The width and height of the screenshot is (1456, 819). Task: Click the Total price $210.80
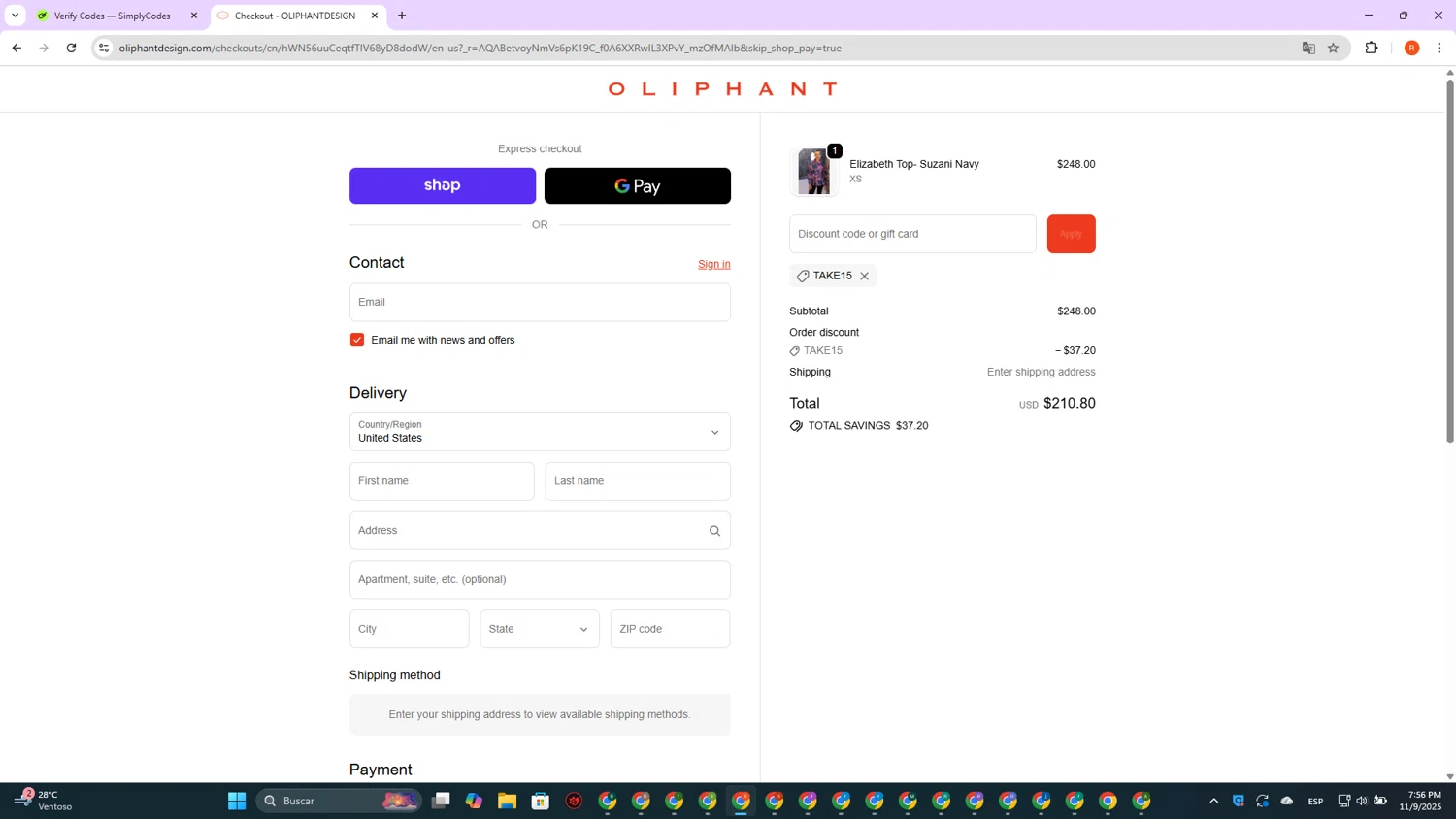click(x=1070, y=404)
